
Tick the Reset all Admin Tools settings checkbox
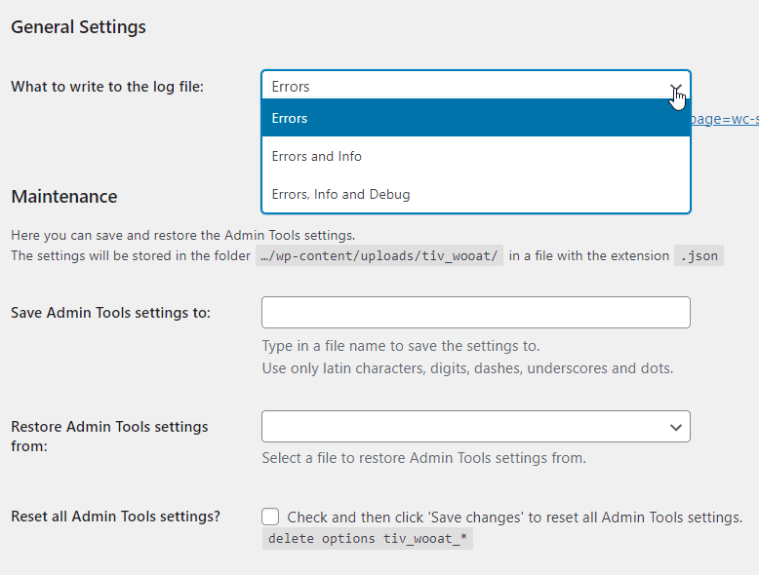point(270,517)
